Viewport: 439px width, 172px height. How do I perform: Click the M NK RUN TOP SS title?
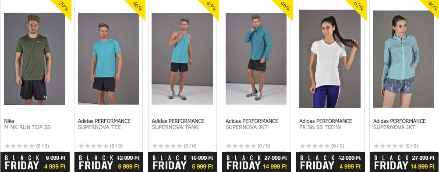pyautogui.click(x=28, y=127)
